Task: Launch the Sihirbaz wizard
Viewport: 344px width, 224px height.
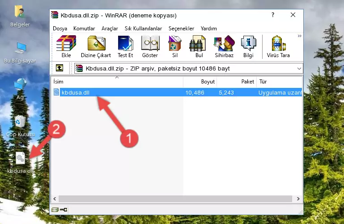Action: pos(224,46)
